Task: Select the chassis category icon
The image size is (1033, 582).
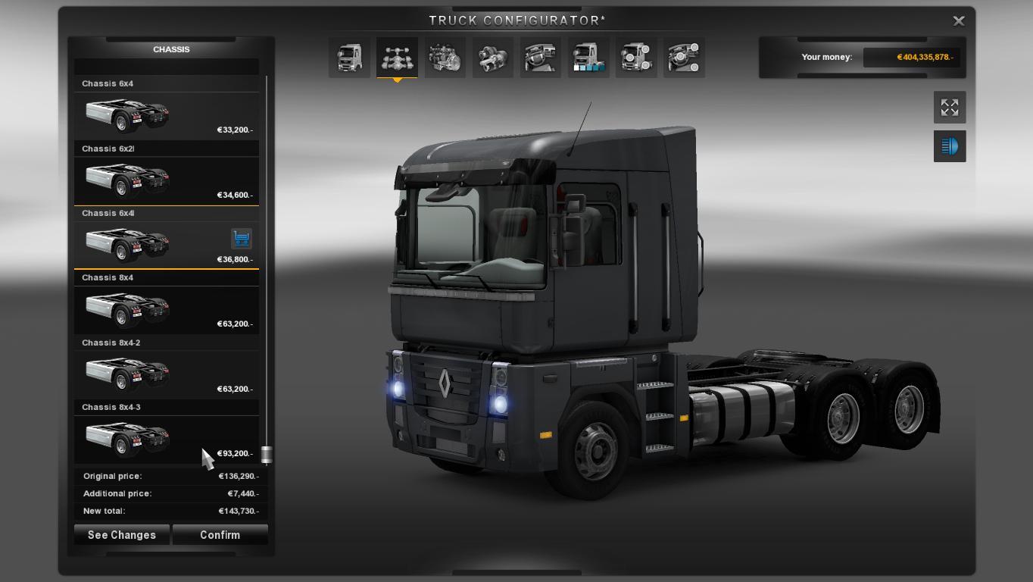Action: pos(397,58)
